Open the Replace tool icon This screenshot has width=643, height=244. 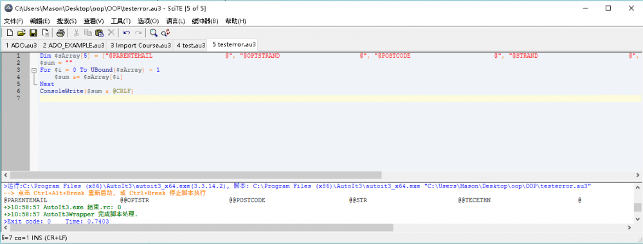(x=165, y=33)
